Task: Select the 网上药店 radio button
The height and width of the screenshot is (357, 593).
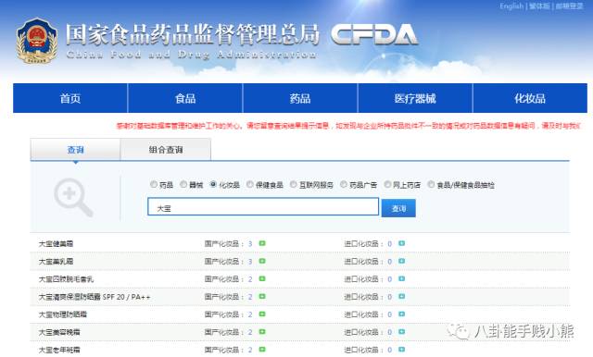Action: pyautogui.click(x=387, y=184)
